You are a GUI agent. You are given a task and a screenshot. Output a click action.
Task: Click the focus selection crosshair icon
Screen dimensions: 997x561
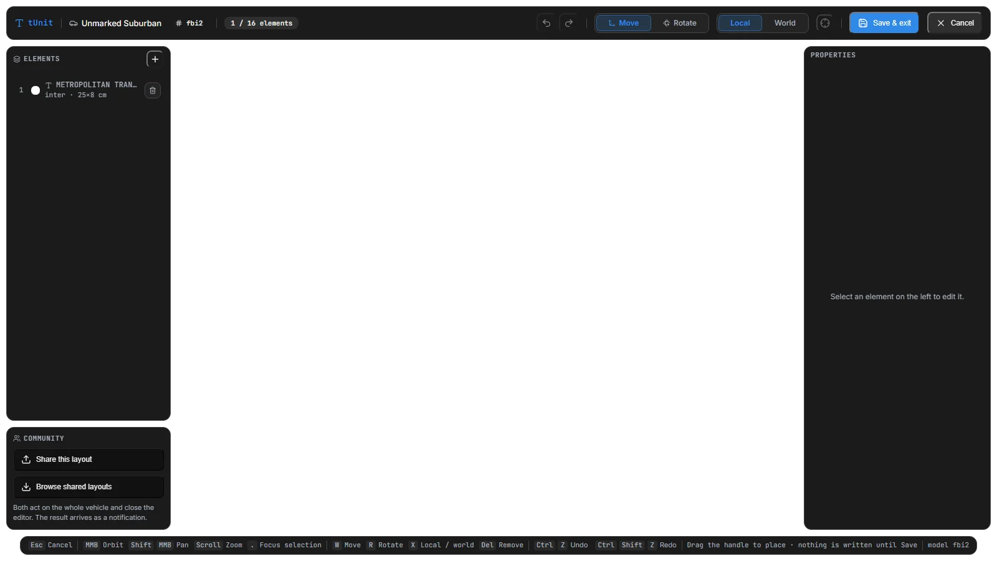coord(825,23)
